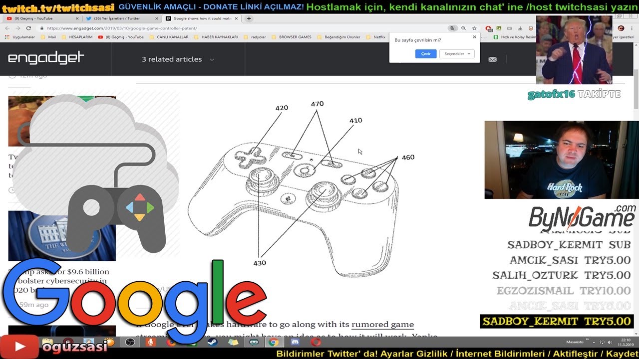Open the Geçmiş - YouTube bookmark

pos(121,37)
